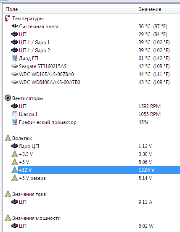Click the Значения тока group heading

pos(29,194)
